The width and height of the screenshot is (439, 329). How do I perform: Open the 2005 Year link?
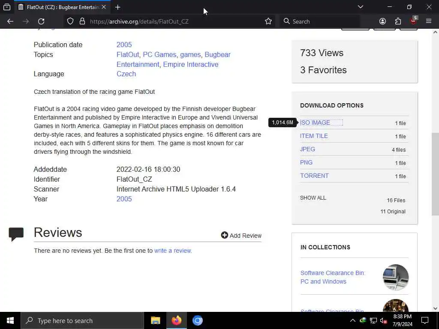124,199
